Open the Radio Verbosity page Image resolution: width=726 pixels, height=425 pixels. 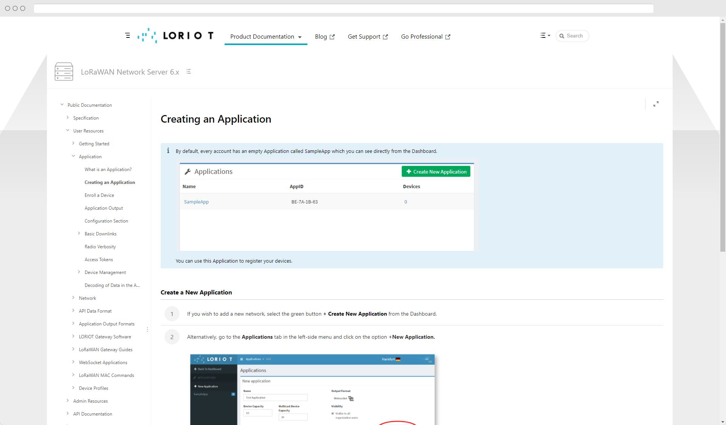click(x=100, y=247)
